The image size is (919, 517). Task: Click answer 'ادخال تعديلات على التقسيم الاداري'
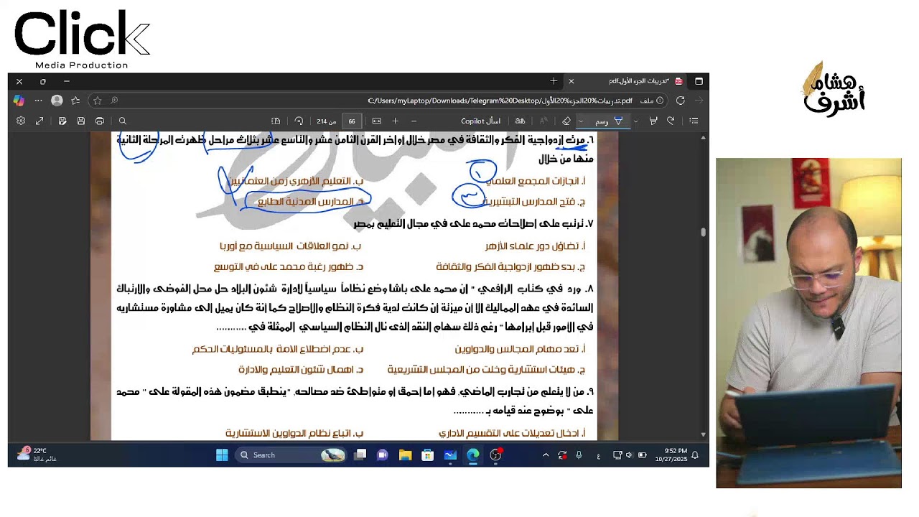pos(508,434)
